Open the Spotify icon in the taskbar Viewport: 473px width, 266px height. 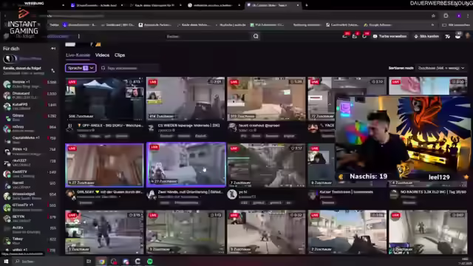point(149,261)
